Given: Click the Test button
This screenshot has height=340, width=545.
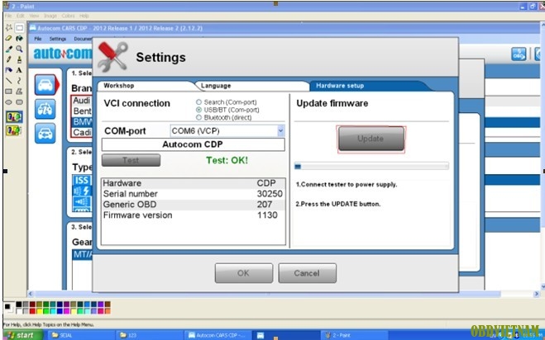Looking at the screenshot, I should click(x=131, y=160).
